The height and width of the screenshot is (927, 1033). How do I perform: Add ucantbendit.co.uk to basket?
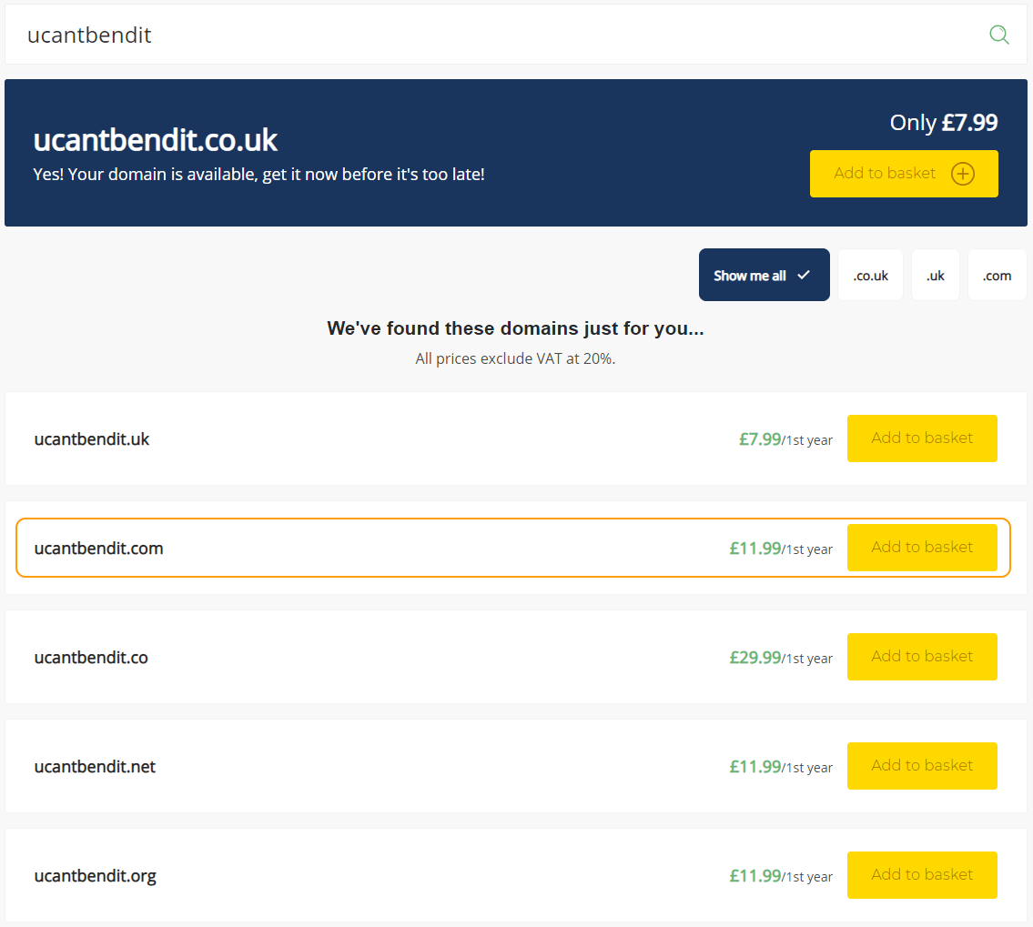[x=903, y=174]
